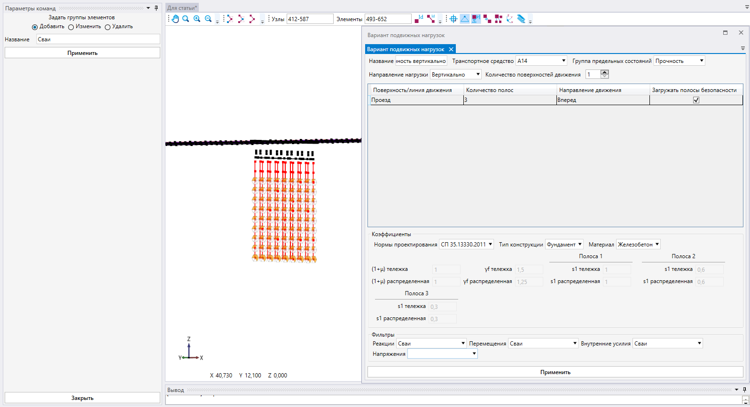Open Вывод panel options arrow
Viewport: 750px width, 407px height.
[x=736, y=390]
